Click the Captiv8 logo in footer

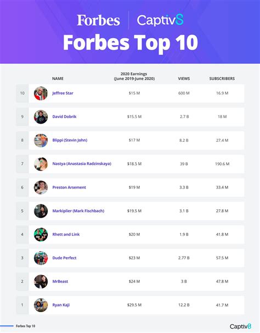tap(240, 326)
